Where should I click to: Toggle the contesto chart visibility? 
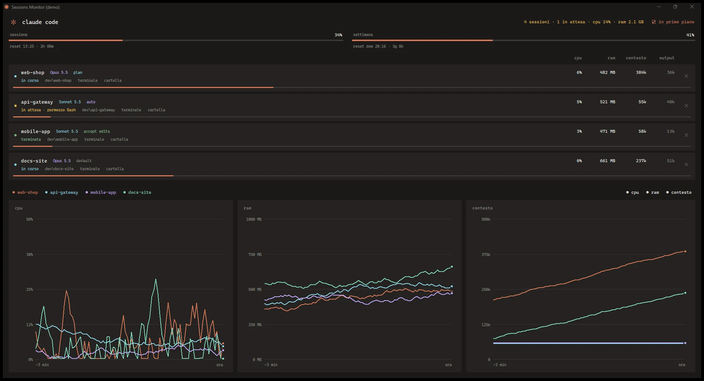coord(679,192)
